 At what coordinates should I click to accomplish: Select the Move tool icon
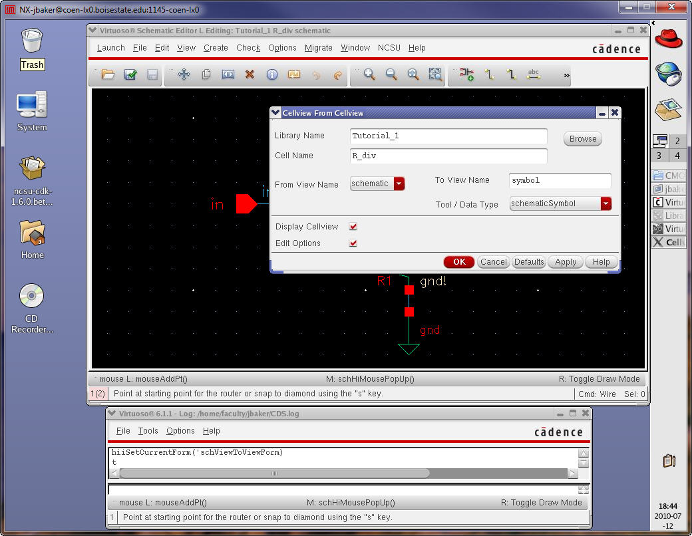coord(184,75)
